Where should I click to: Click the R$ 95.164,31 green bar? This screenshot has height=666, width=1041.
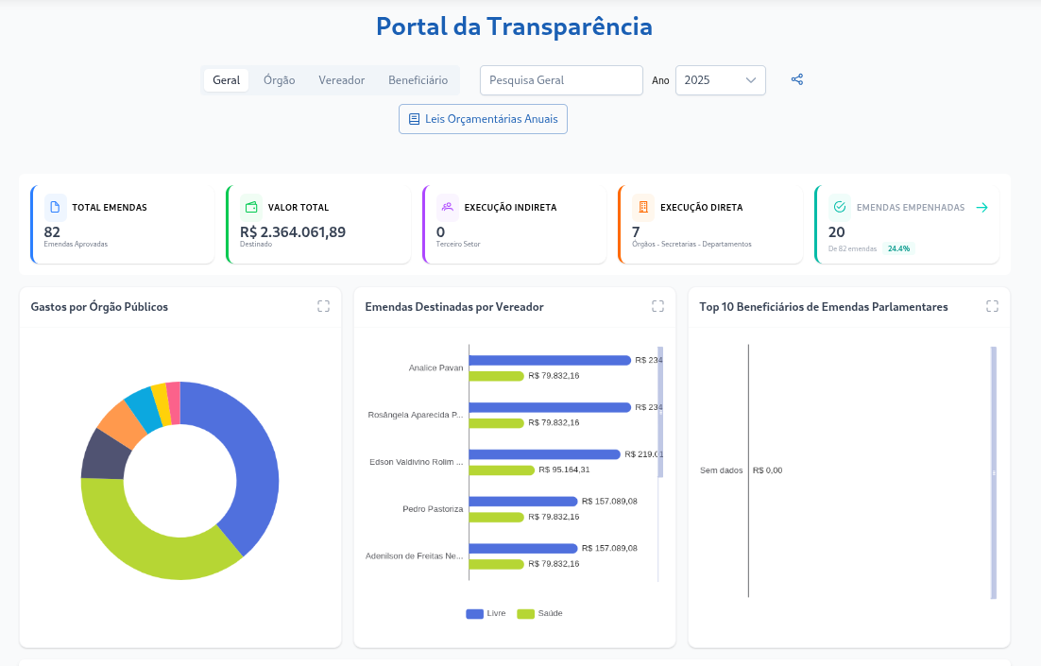502,470
